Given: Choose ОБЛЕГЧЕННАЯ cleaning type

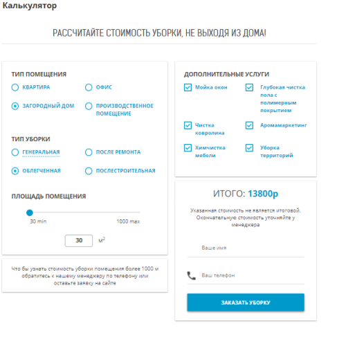Looking at the screenshot, I should pos(15,171).
